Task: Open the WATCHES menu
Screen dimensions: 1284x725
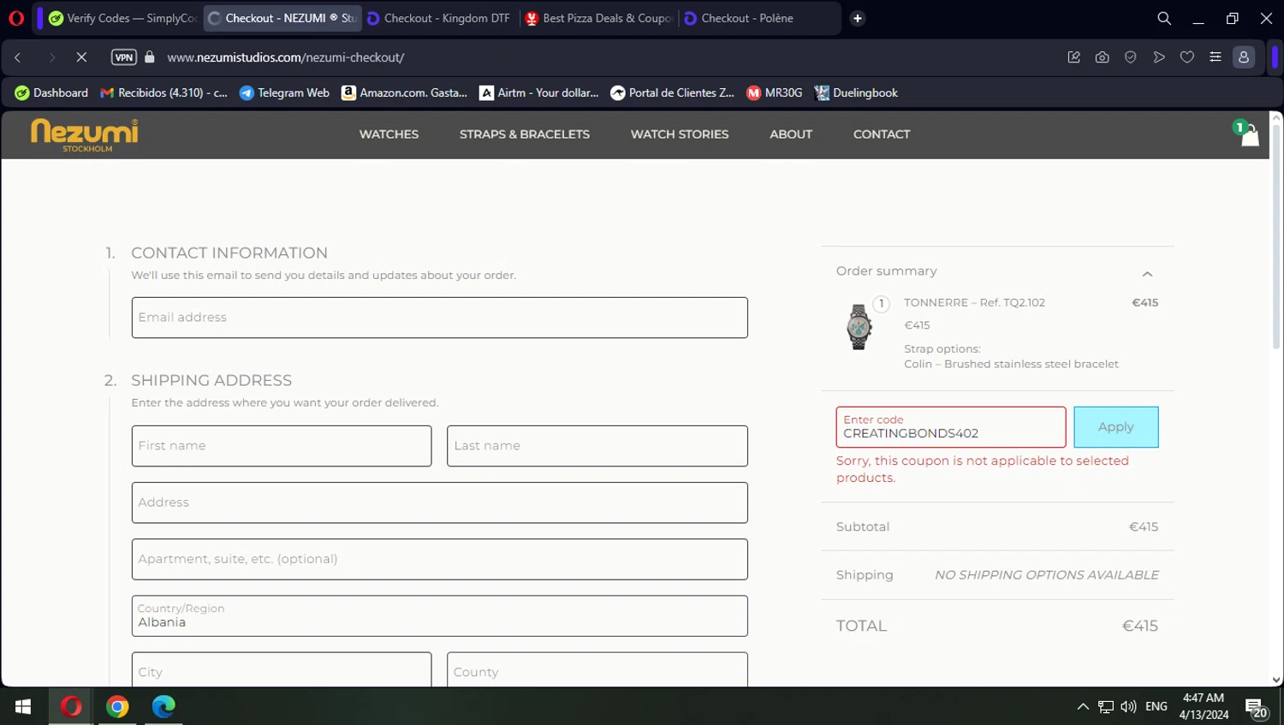Action: tap(389, 134)
